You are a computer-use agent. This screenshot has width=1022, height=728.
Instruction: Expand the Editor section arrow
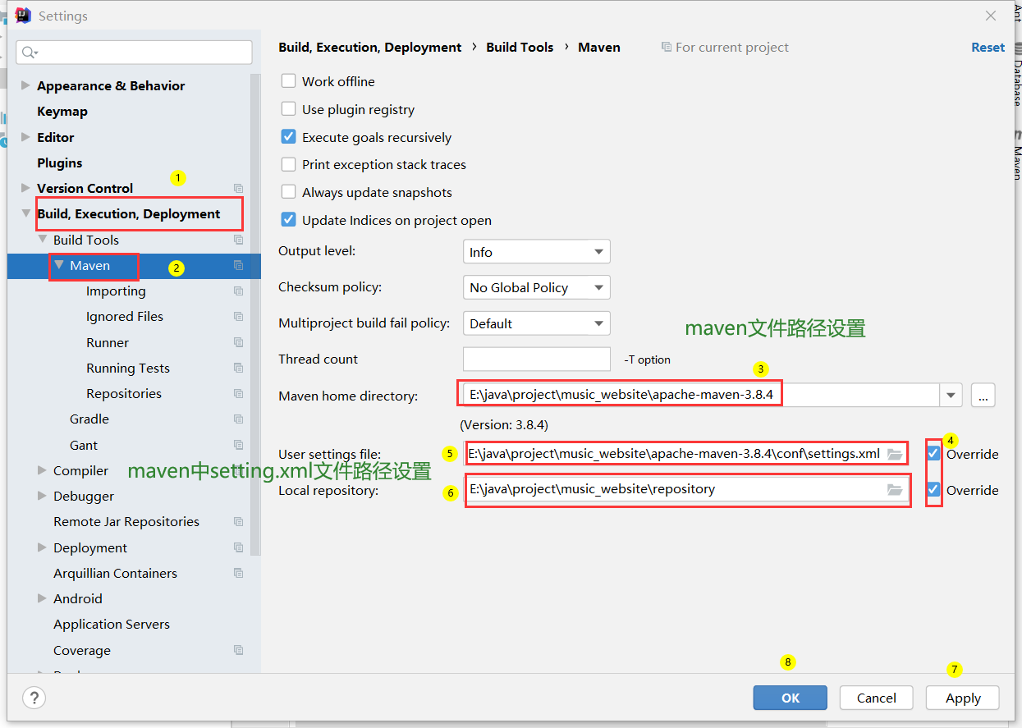[25, 137]
